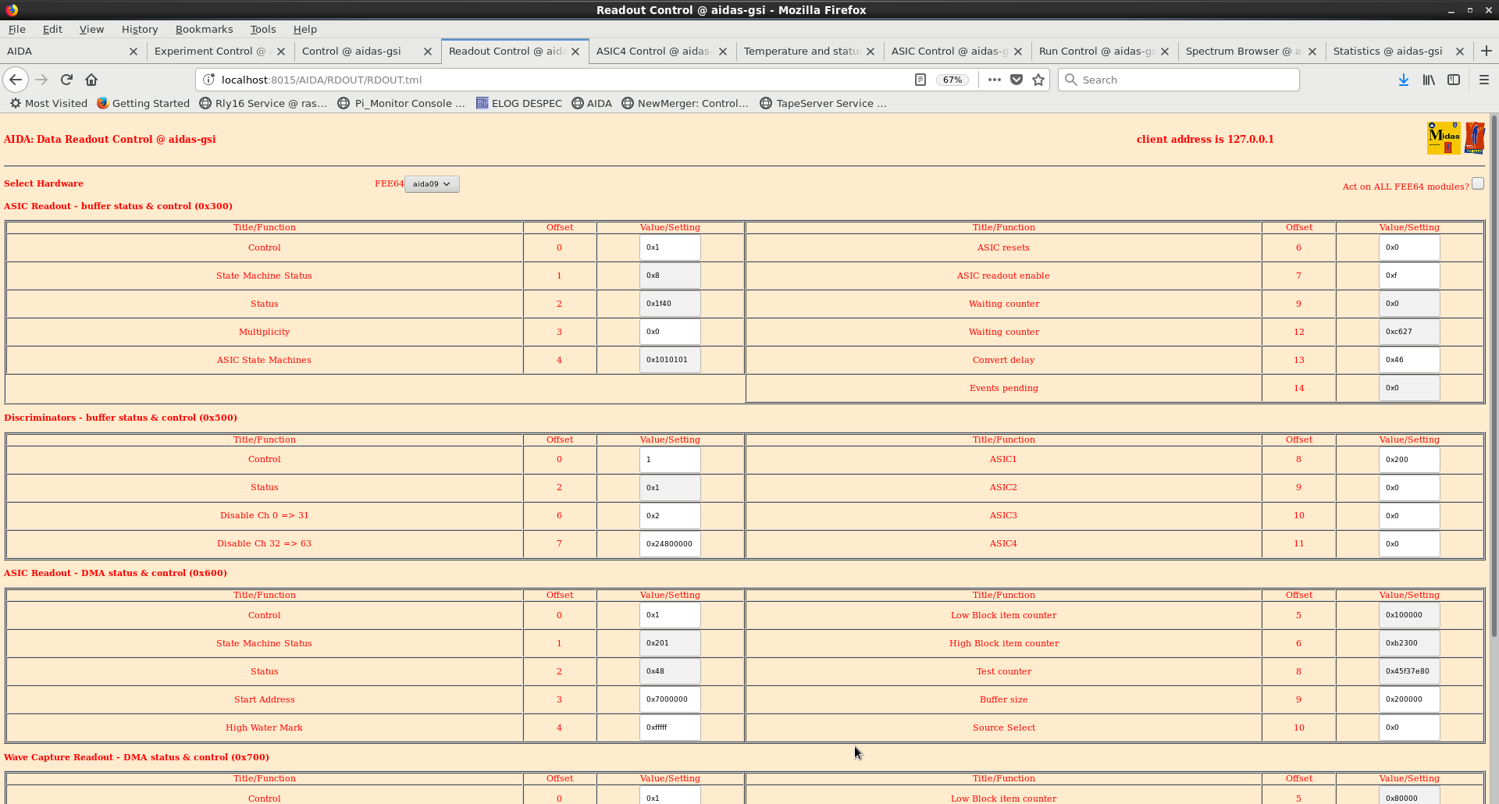Viewport: 1499px width, 804px height.
Task: Open the Library icon in the toolbar
Action: click(1428, 80)
